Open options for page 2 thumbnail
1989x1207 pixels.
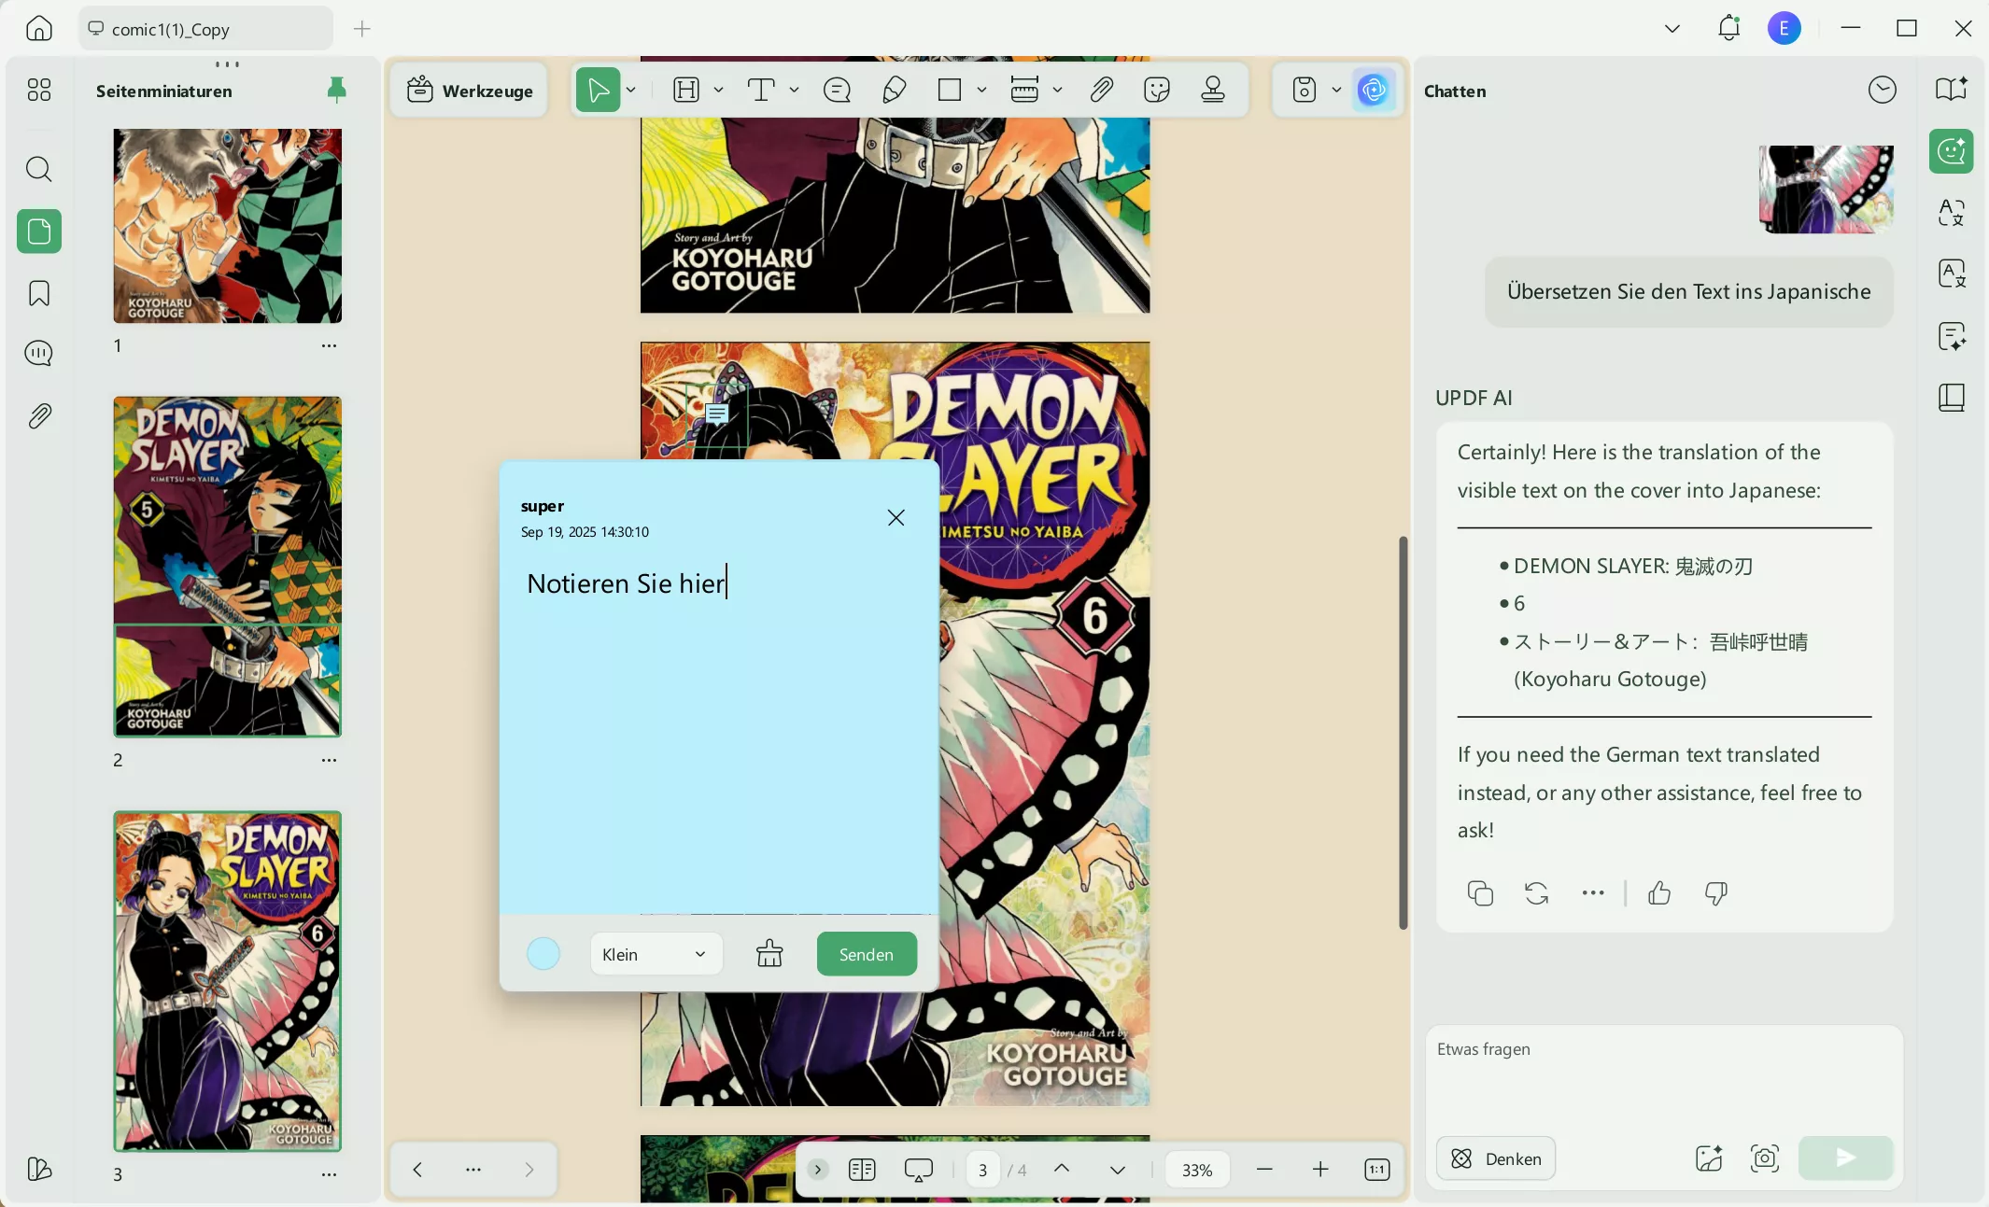[329, 760]
